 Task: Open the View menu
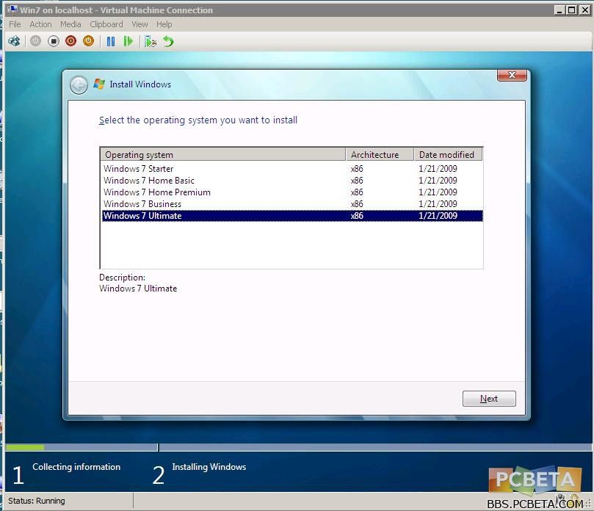point(140,24)
